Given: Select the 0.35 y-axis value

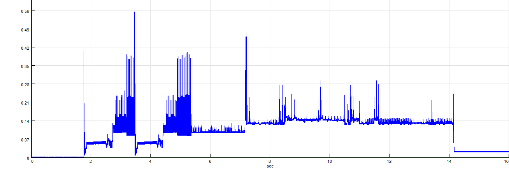Looking at the screenshot, I should pyautogui.click(x=25, y=66).
